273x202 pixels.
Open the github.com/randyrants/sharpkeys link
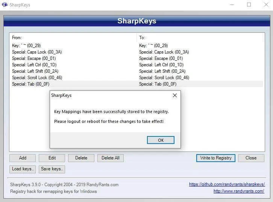(227, 184)
